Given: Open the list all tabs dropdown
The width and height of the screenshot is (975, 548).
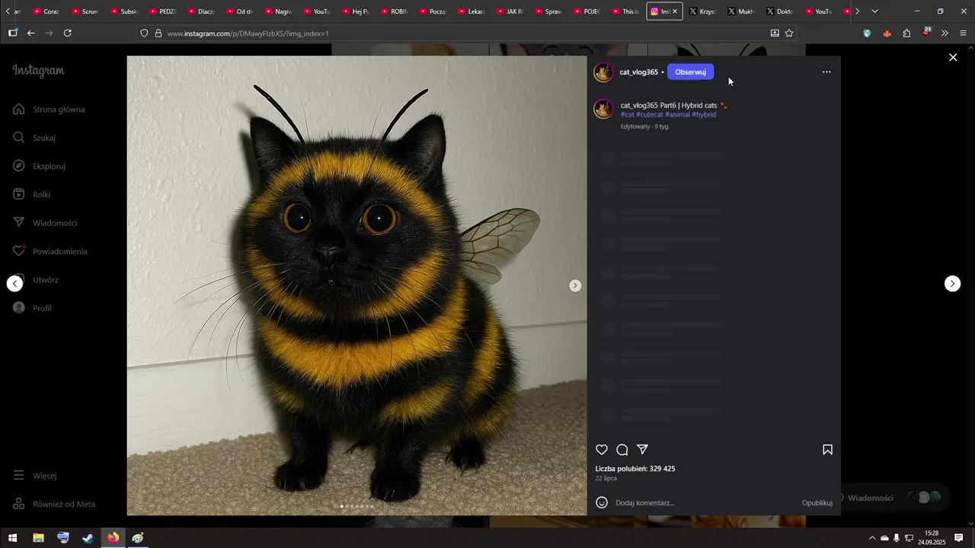Looking at the screenshot, I should click(x=874, y=11).
